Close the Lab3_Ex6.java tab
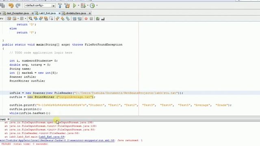The image size is (260, 146). tap(59, 13)
